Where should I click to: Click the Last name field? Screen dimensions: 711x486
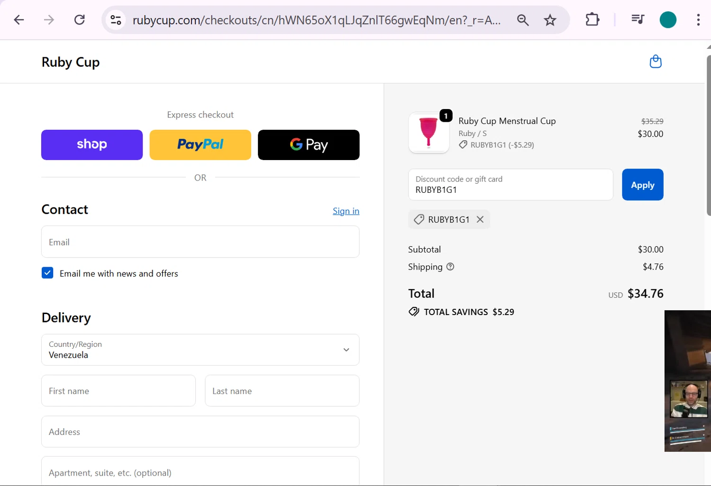click(x=282, y=391)
